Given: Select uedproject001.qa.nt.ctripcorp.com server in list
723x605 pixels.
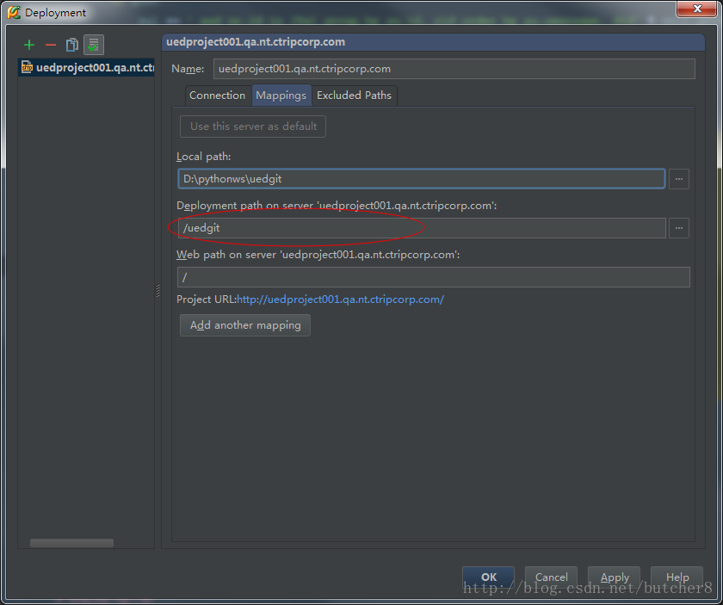Looking at the screenshot, I should point(86,67).
